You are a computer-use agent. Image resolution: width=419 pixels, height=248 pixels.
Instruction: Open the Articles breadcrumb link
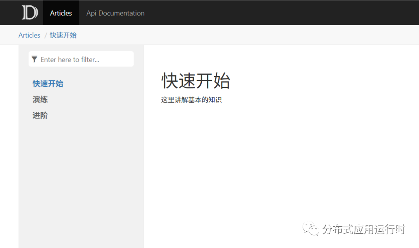pos(29,35)
